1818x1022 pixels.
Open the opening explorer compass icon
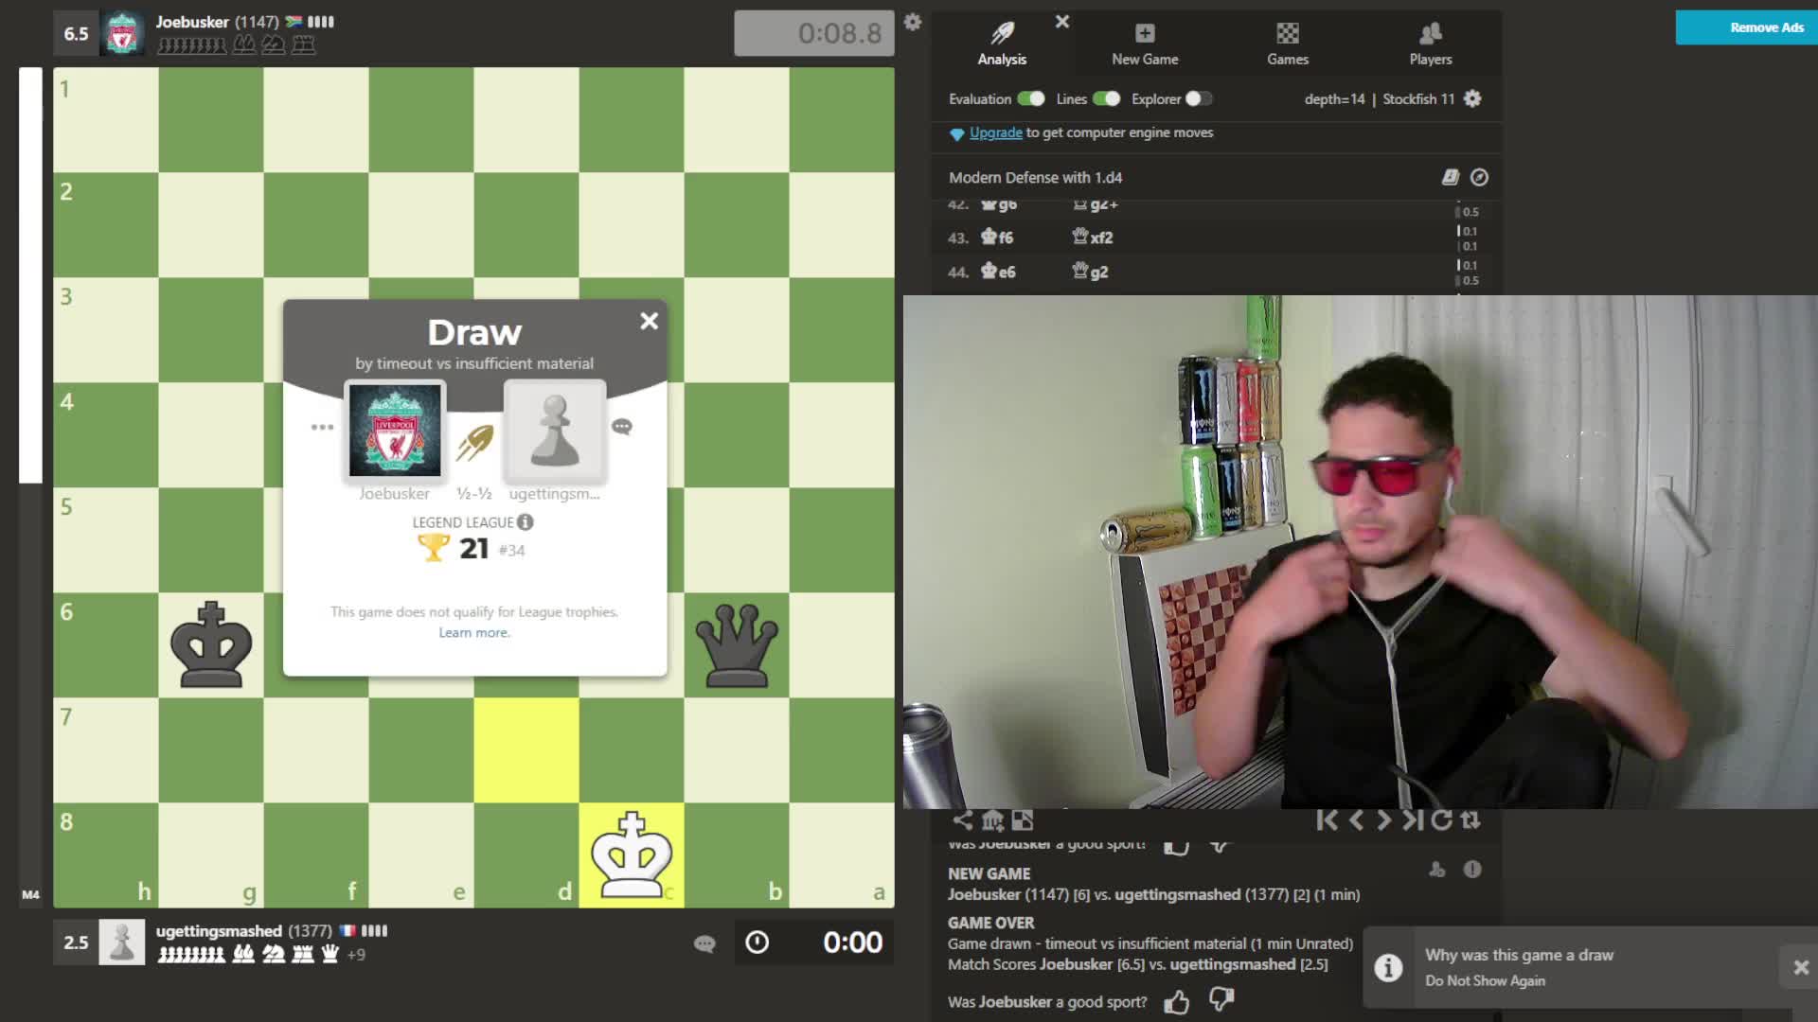point(1479,177)
